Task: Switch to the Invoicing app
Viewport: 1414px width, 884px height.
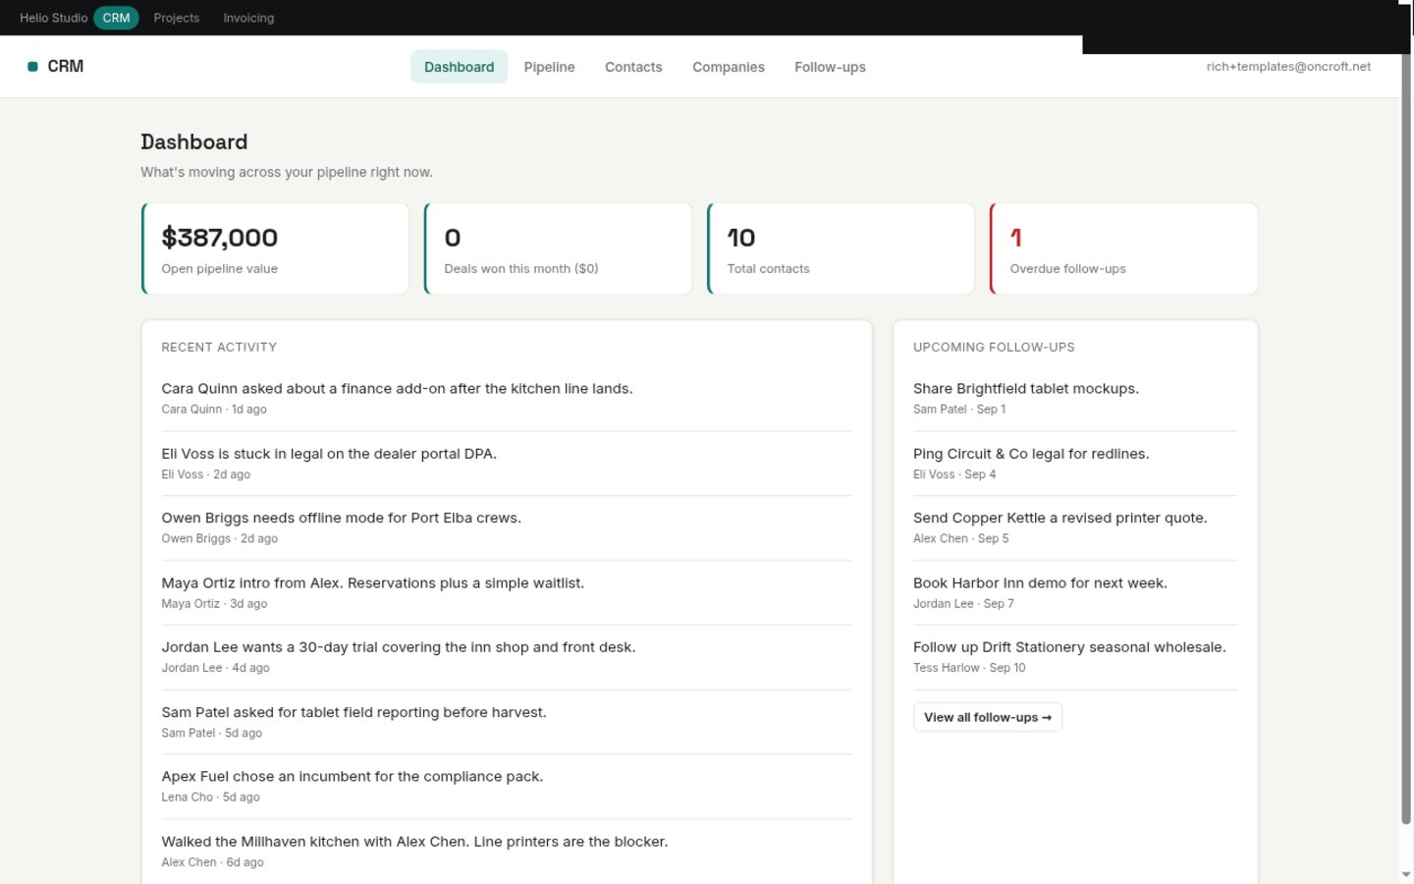Action: click(248, 18)
